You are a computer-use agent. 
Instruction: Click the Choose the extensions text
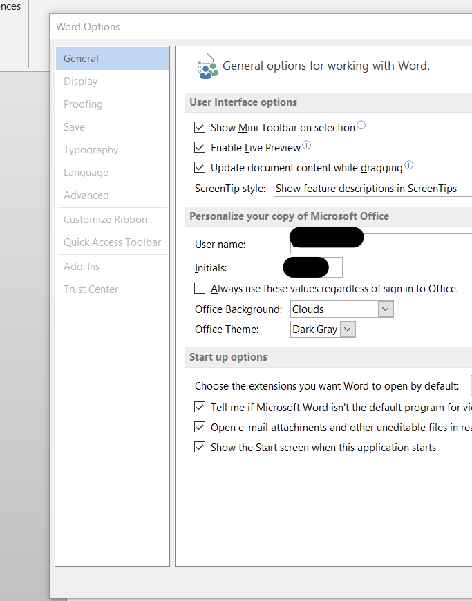[x=327, y=386]
